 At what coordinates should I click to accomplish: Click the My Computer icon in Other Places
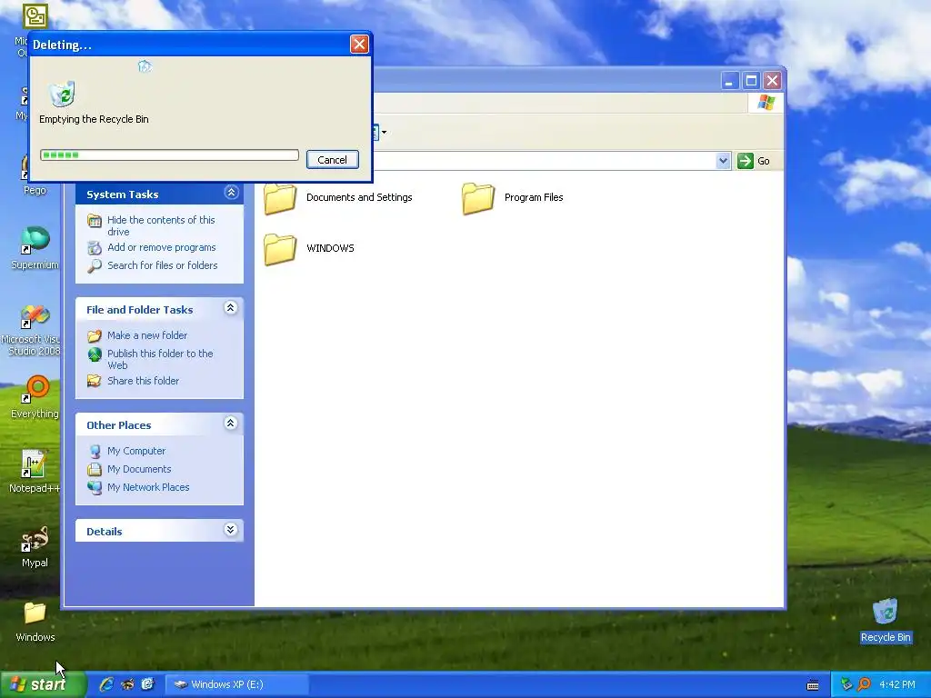[x=95, y=451]
